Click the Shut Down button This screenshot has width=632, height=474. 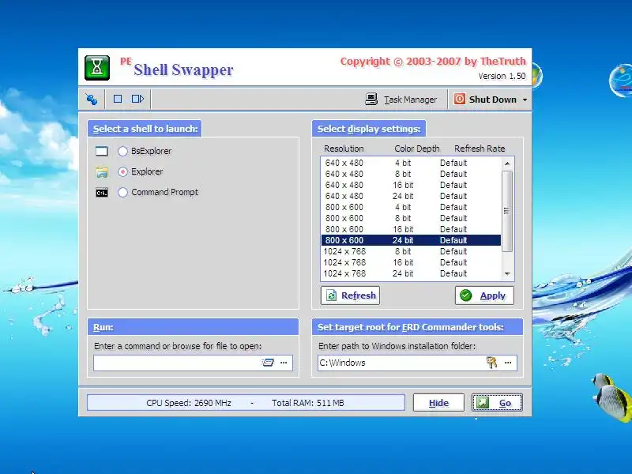pos(485,100)
